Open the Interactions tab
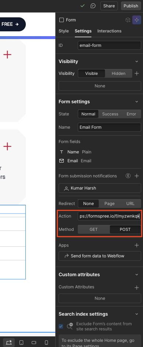The height and width of the screenshot is (347, 143). [x=109, y=31]
